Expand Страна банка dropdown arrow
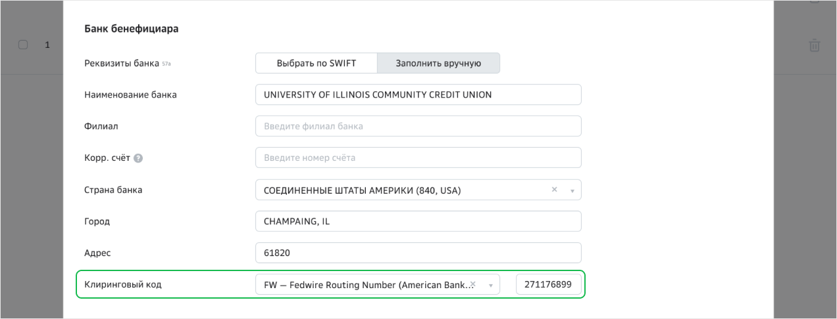This screenshot has width=837, height=319. [572, 190]
